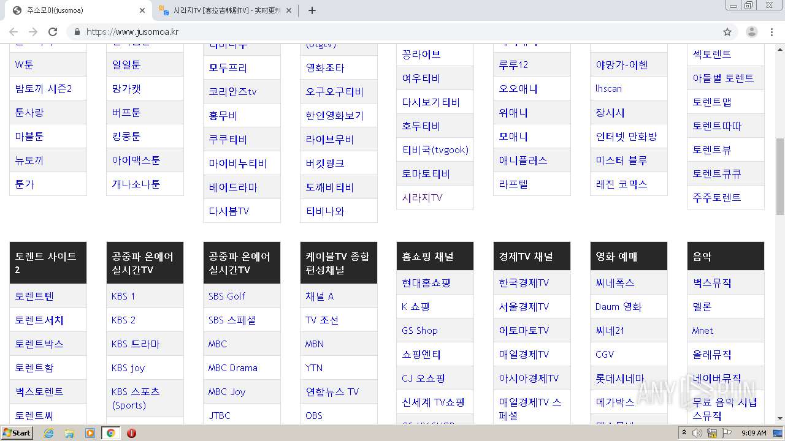
Task: Click the red Opera icon in the taskbar
Action: (131, 433)
